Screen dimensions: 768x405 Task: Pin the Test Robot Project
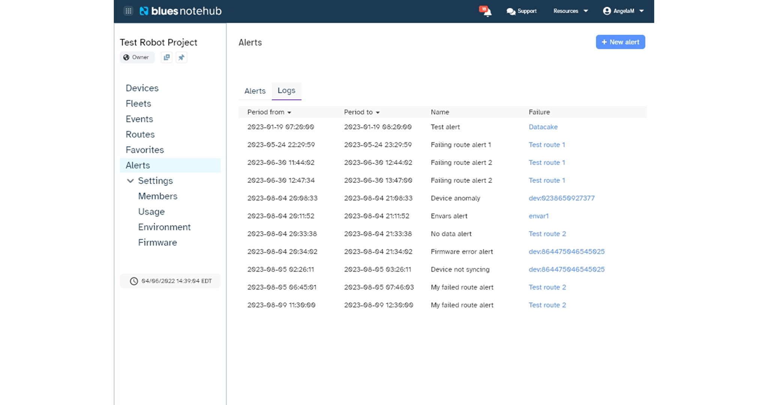(x=181, y=57)
